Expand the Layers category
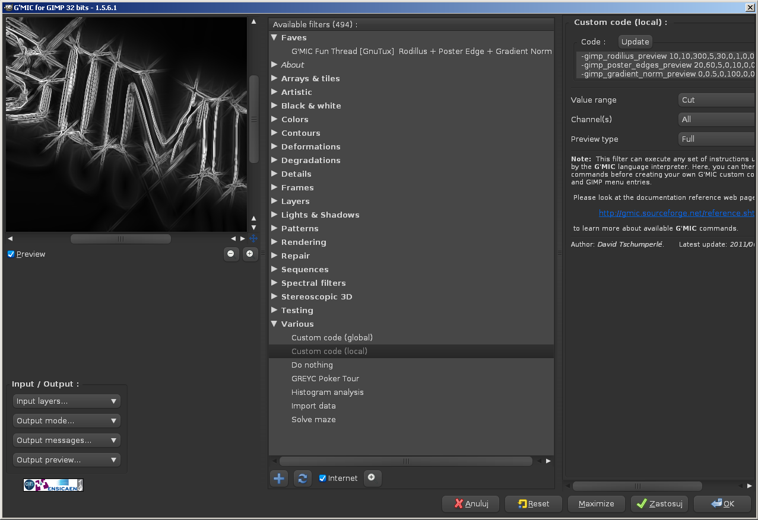Screen dimensions: 758x520 point(274,201)
